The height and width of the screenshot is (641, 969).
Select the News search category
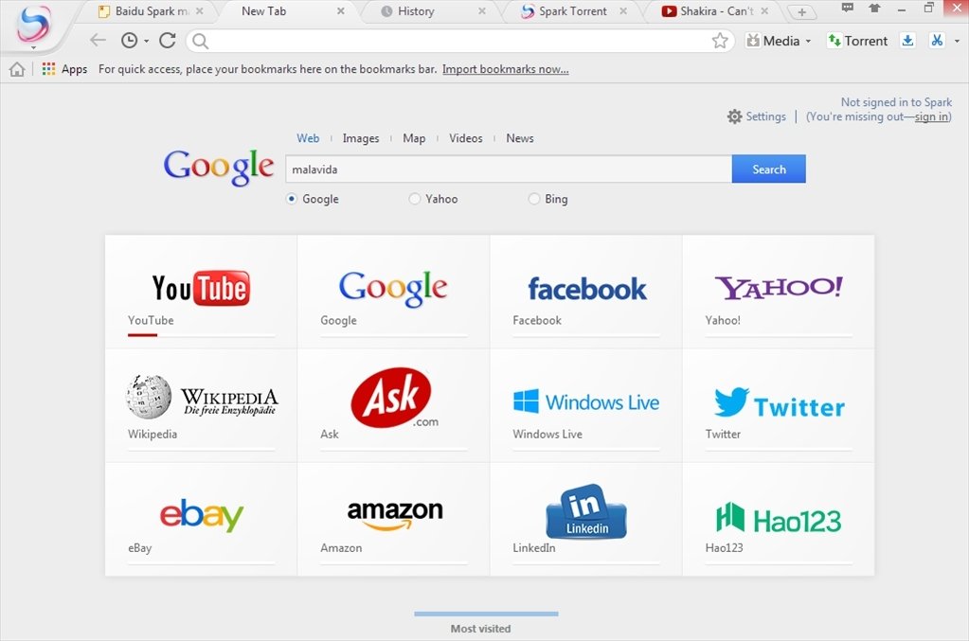[x=520, y=138]
